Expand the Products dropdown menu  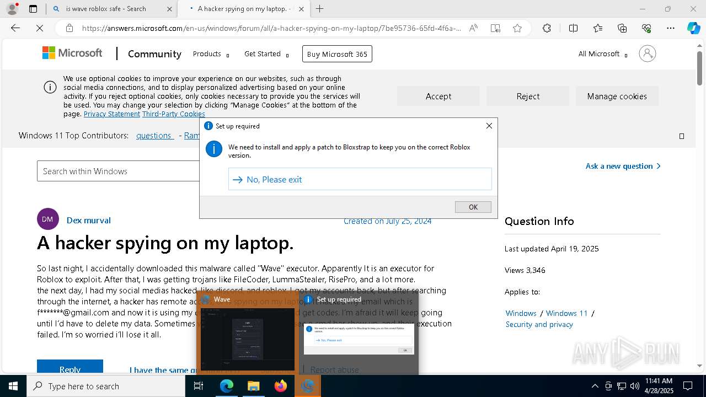[211, 54]
